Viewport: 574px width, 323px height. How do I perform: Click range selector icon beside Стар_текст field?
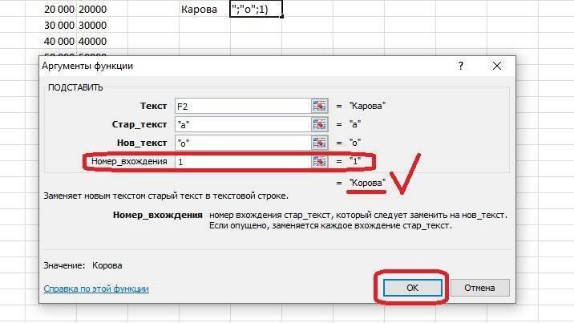pos(320,124)
